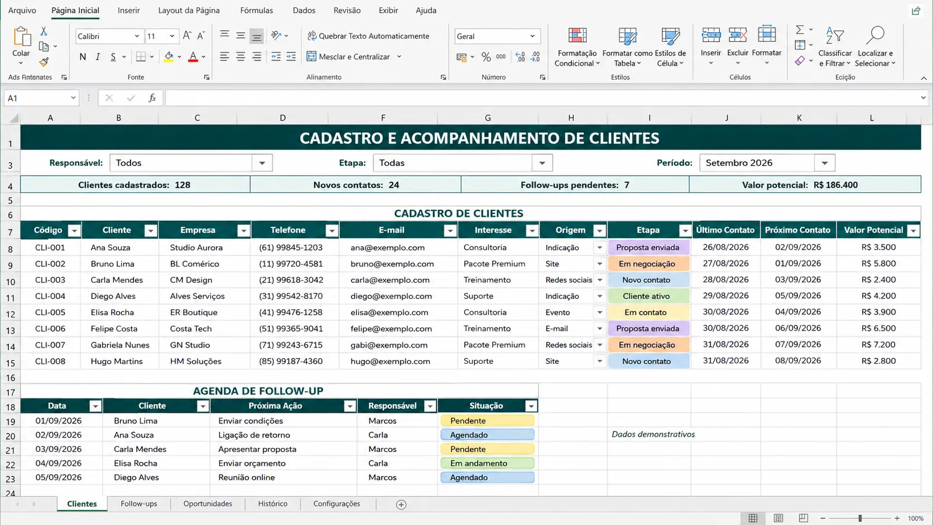Expand the Responsável Todos dropdown
Viewport: 933px width, 525px height.
click(x=262, y=163)
